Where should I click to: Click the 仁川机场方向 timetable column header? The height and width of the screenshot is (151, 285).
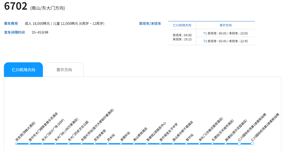point(182,25)
